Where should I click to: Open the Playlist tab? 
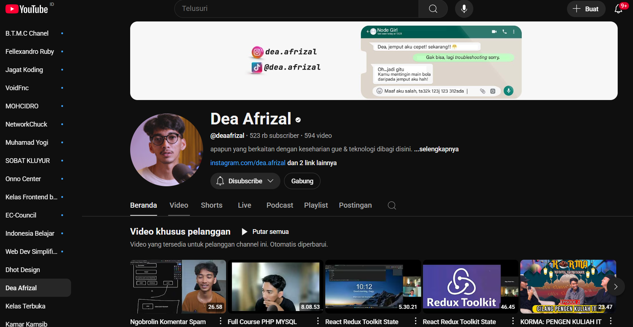pyautogui.click(x=316, y=205)
